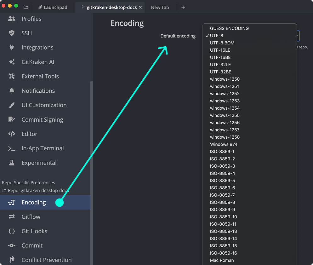Switch to the New Tab tab
Image resolution: width=313 pixels, height=265 pixels.
160,7
